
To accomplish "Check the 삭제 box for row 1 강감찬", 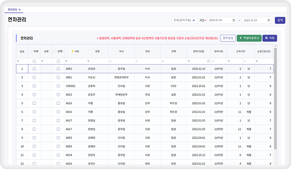I will [34, 68].
